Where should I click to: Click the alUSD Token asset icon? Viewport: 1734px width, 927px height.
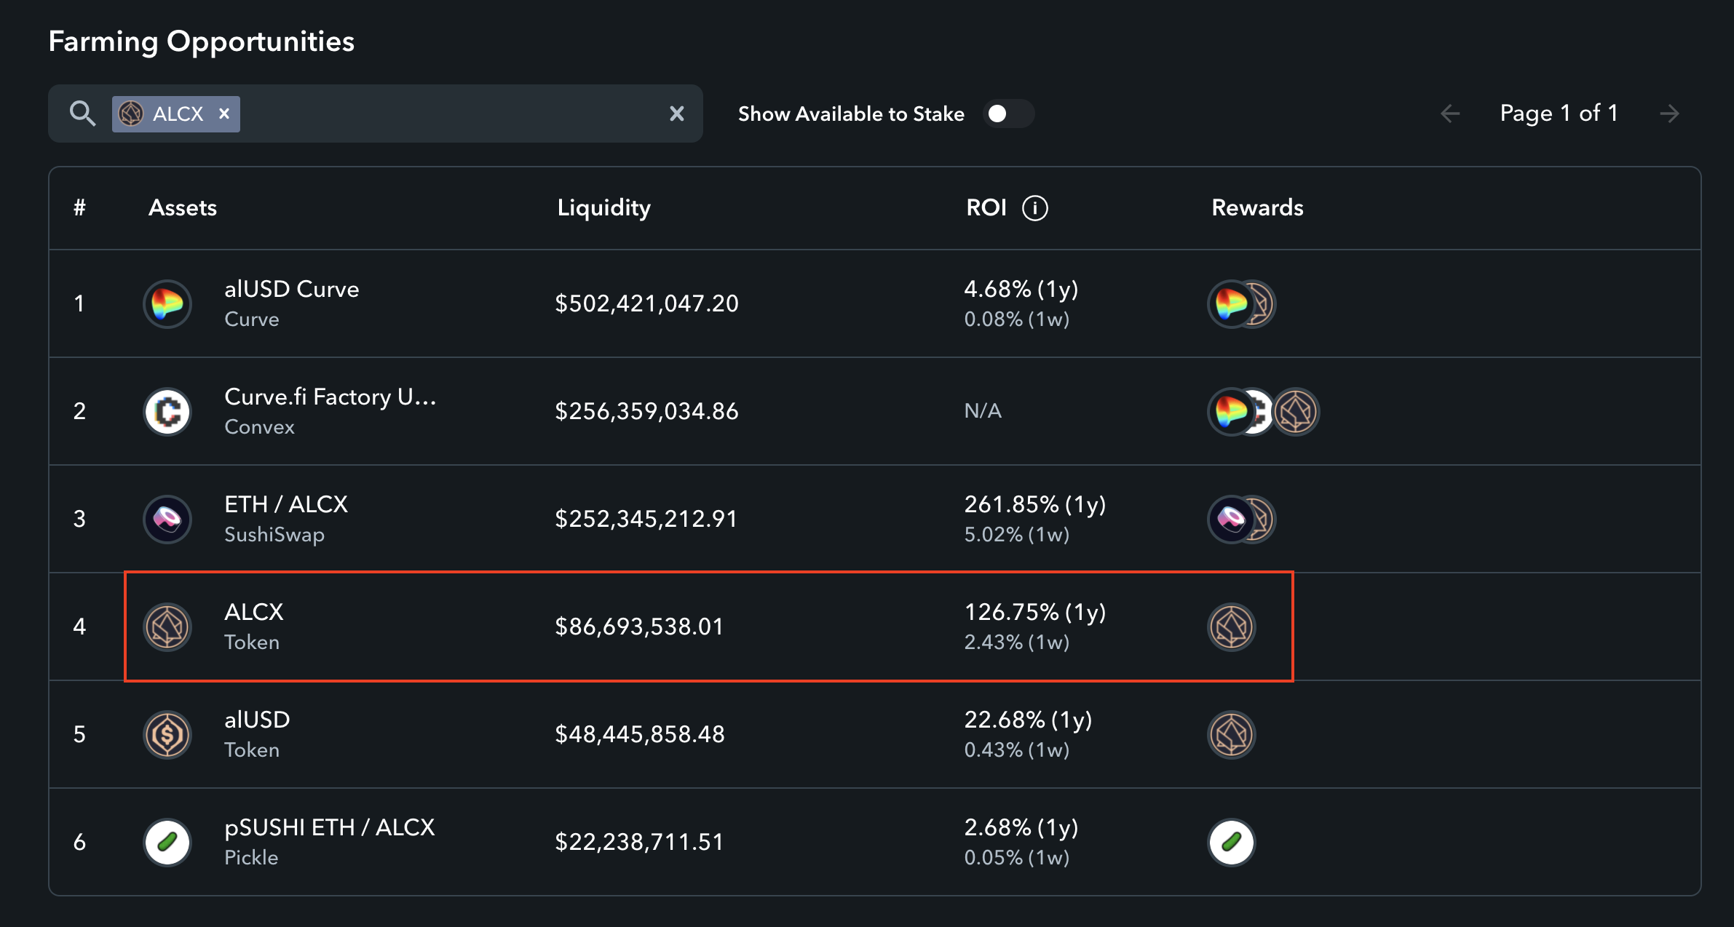[167, 734]
